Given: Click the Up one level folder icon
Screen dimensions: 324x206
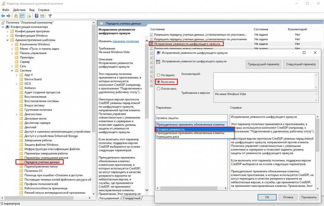Looking at the screenshot, I should pos(16,16).
